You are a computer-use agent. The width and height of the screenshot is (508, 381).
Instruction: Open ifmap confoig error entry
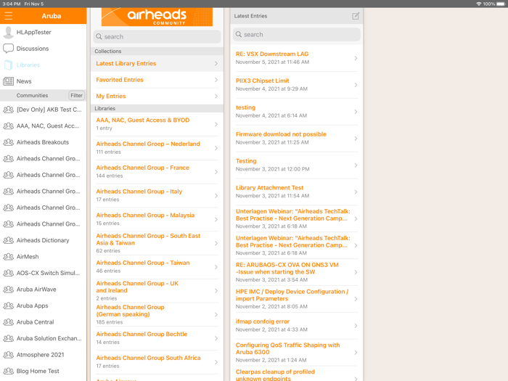(x=296, y=326)
